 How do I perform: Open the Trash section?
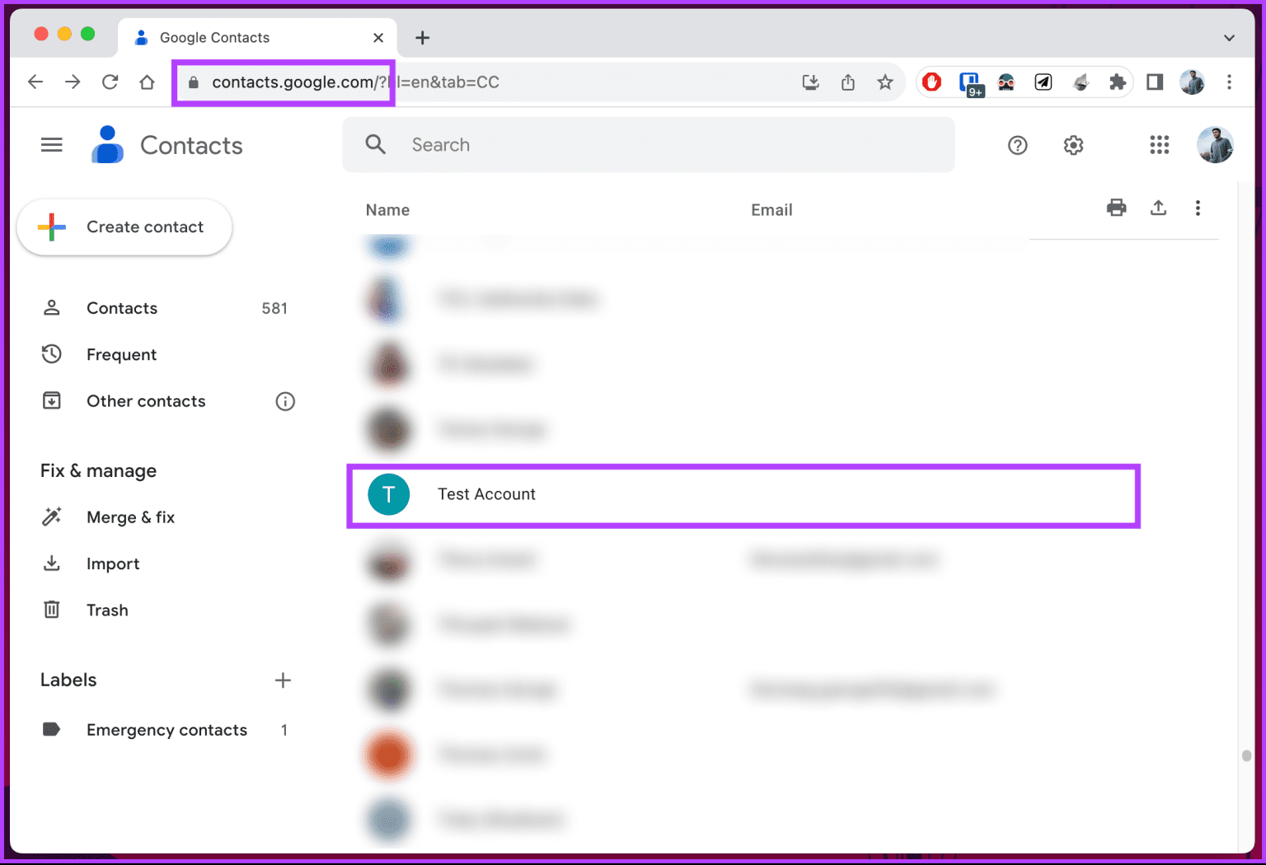(x=107, y=610)
